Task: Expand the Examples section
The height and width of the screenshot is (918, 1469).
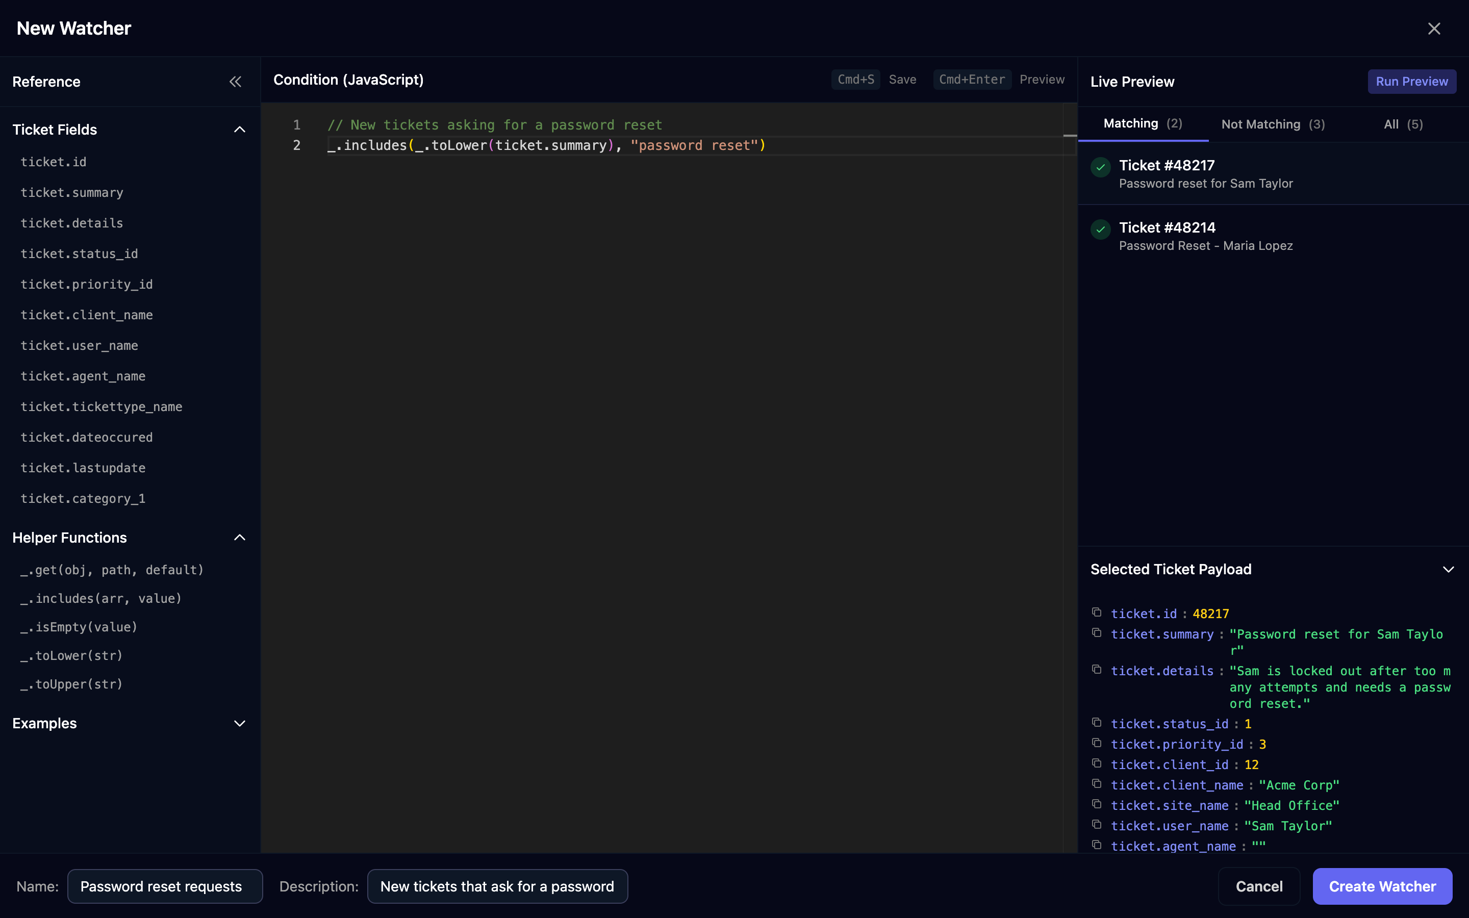Action: 240,723
